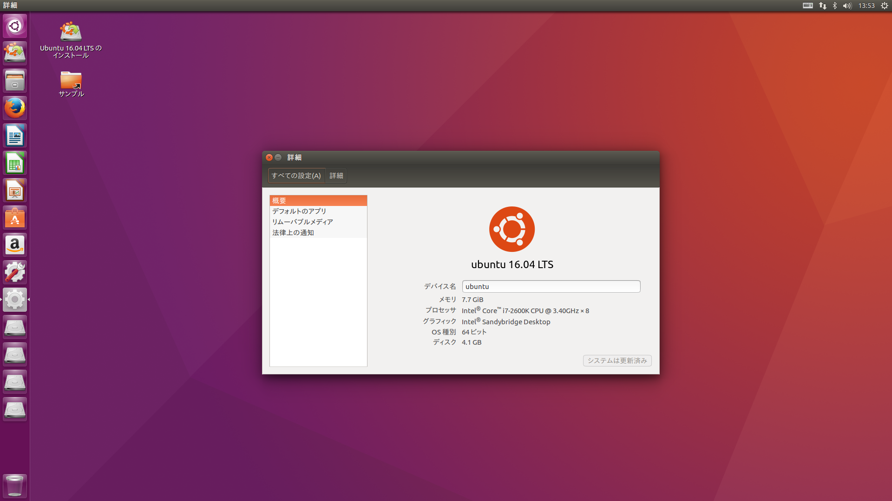892x501 pixels.
Task: Launch LibreOffice Writer
Action: 15,135
